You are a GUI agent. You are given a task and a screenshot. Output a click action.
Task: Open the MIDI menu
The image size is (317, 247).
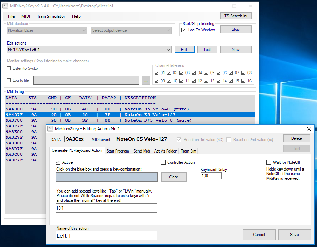tap(26, 16)
